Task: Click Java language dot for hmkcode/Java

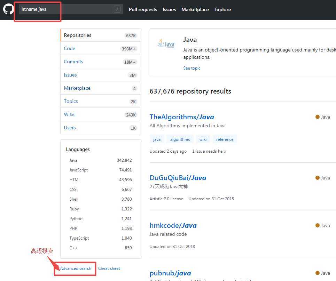Action: point(318,225)
